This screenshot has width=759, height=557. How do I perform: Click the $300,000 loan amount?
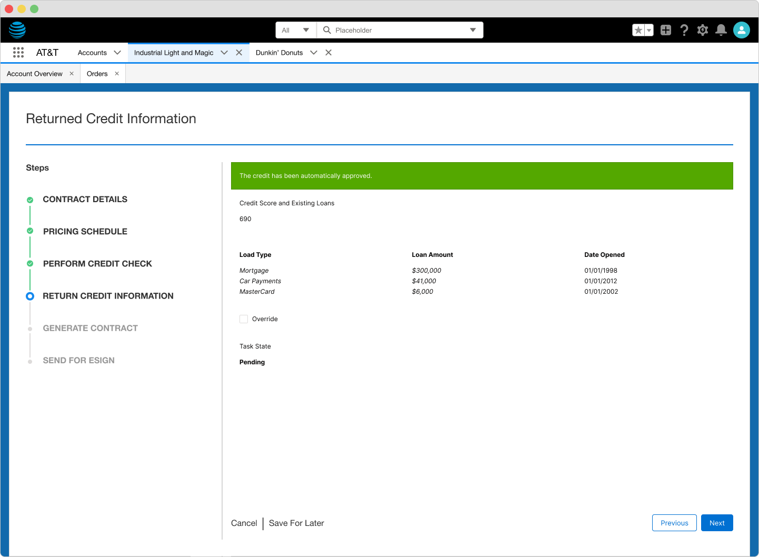pos(426,271)
